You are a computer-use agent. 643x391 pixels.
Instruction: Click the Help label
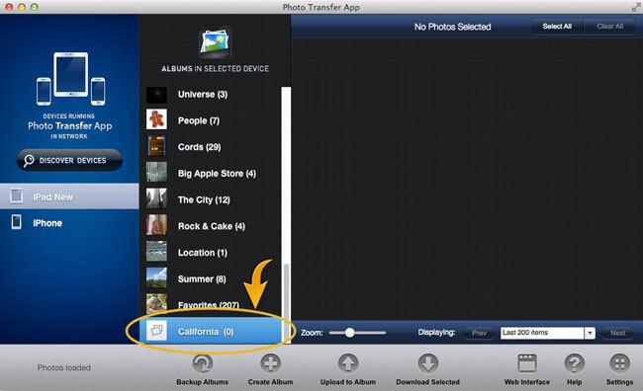pos(574,382)
